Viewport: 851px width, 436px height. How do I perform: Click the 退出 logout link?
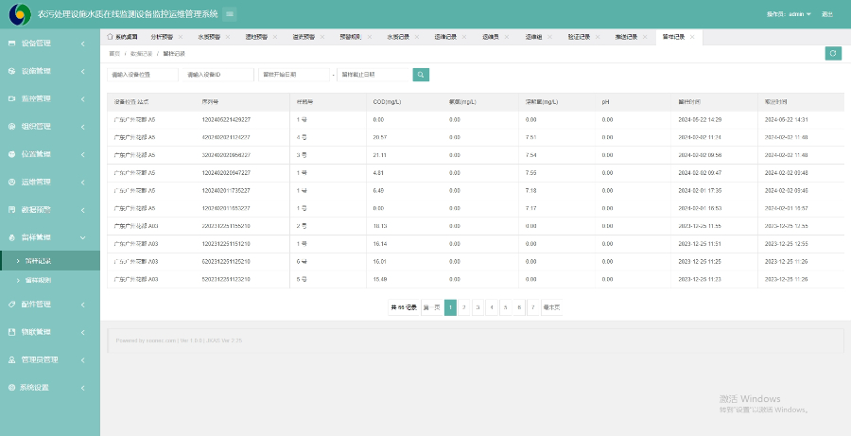(827, 14)
